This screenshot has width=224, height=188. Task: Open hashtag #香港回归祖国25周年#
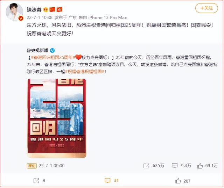tap(53, 58)
